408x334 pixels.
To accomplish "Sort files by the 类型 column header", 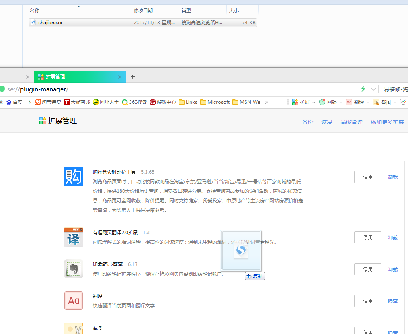I will (186, 11).
